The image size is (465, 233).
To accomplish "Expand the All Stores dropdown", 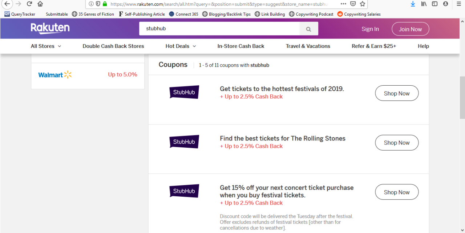I will pos(46,46).
